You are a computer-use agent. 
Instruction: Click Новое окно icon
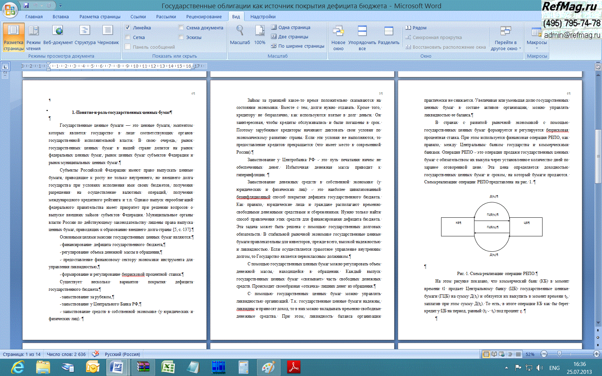[x=338, y=37]
